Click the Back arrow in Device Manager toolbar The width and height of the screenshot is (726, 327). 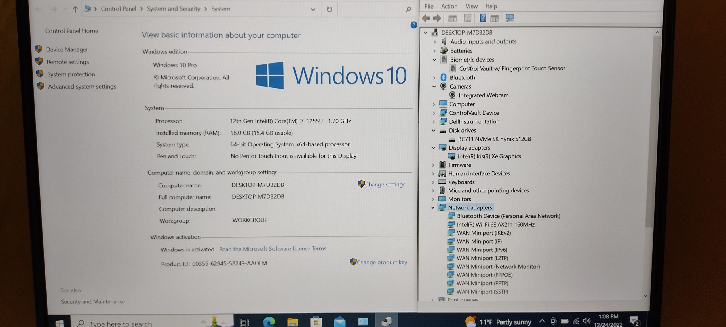coord(426,18)
